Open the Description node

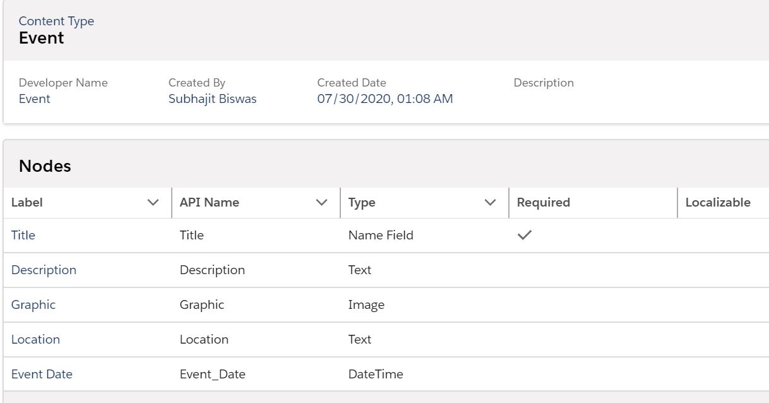point(44,270)
